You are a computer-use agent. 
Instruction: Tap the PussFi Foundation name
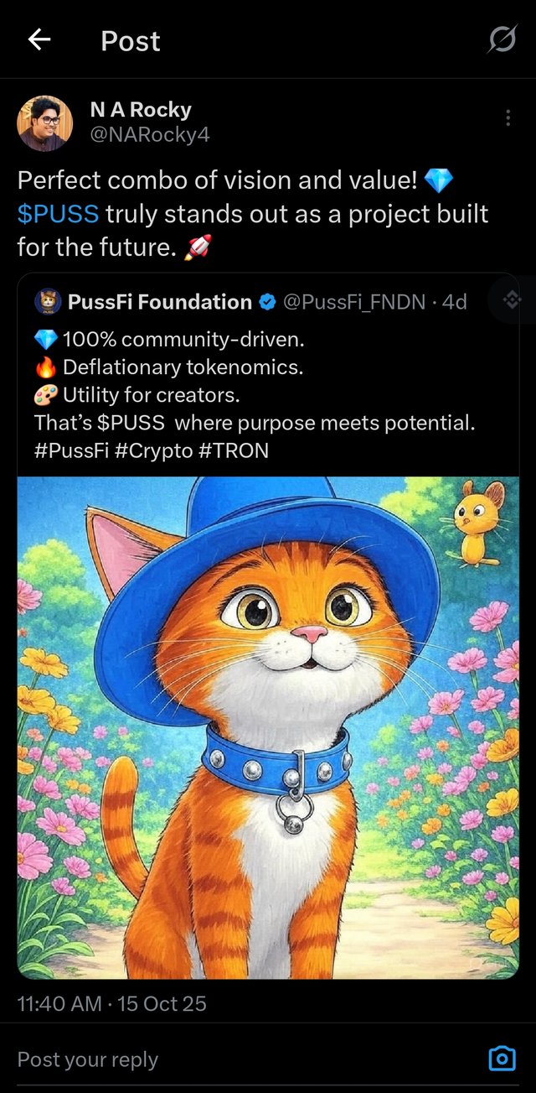point(159,302)
